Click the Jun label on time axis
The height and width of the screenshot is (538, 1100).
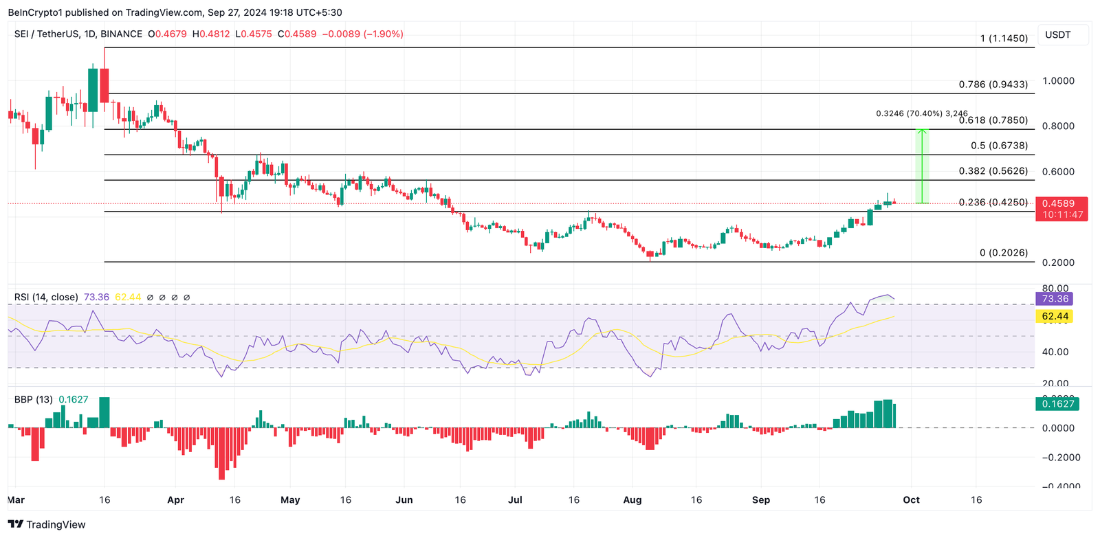pyautogui.click(x=404, y=500)
